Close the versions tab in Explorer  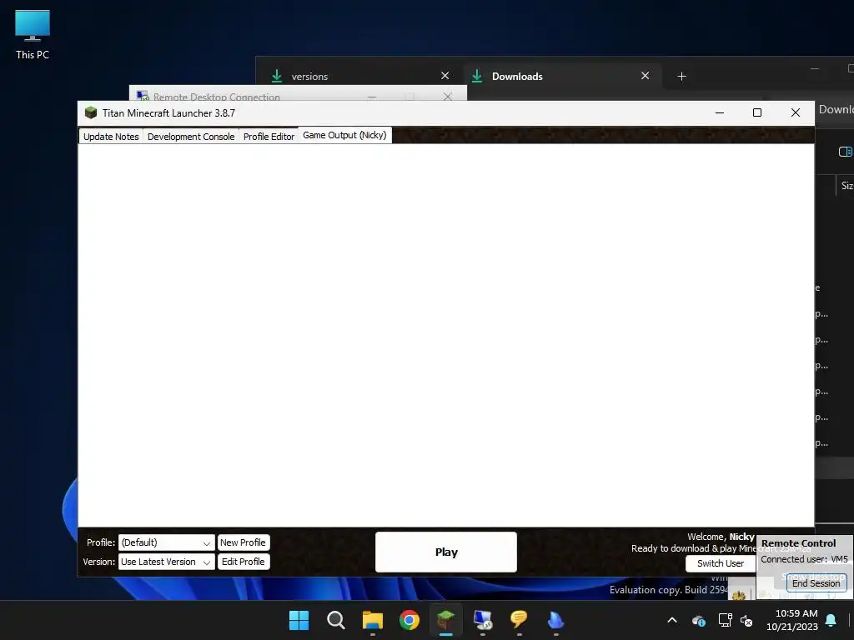pos(445,76)
